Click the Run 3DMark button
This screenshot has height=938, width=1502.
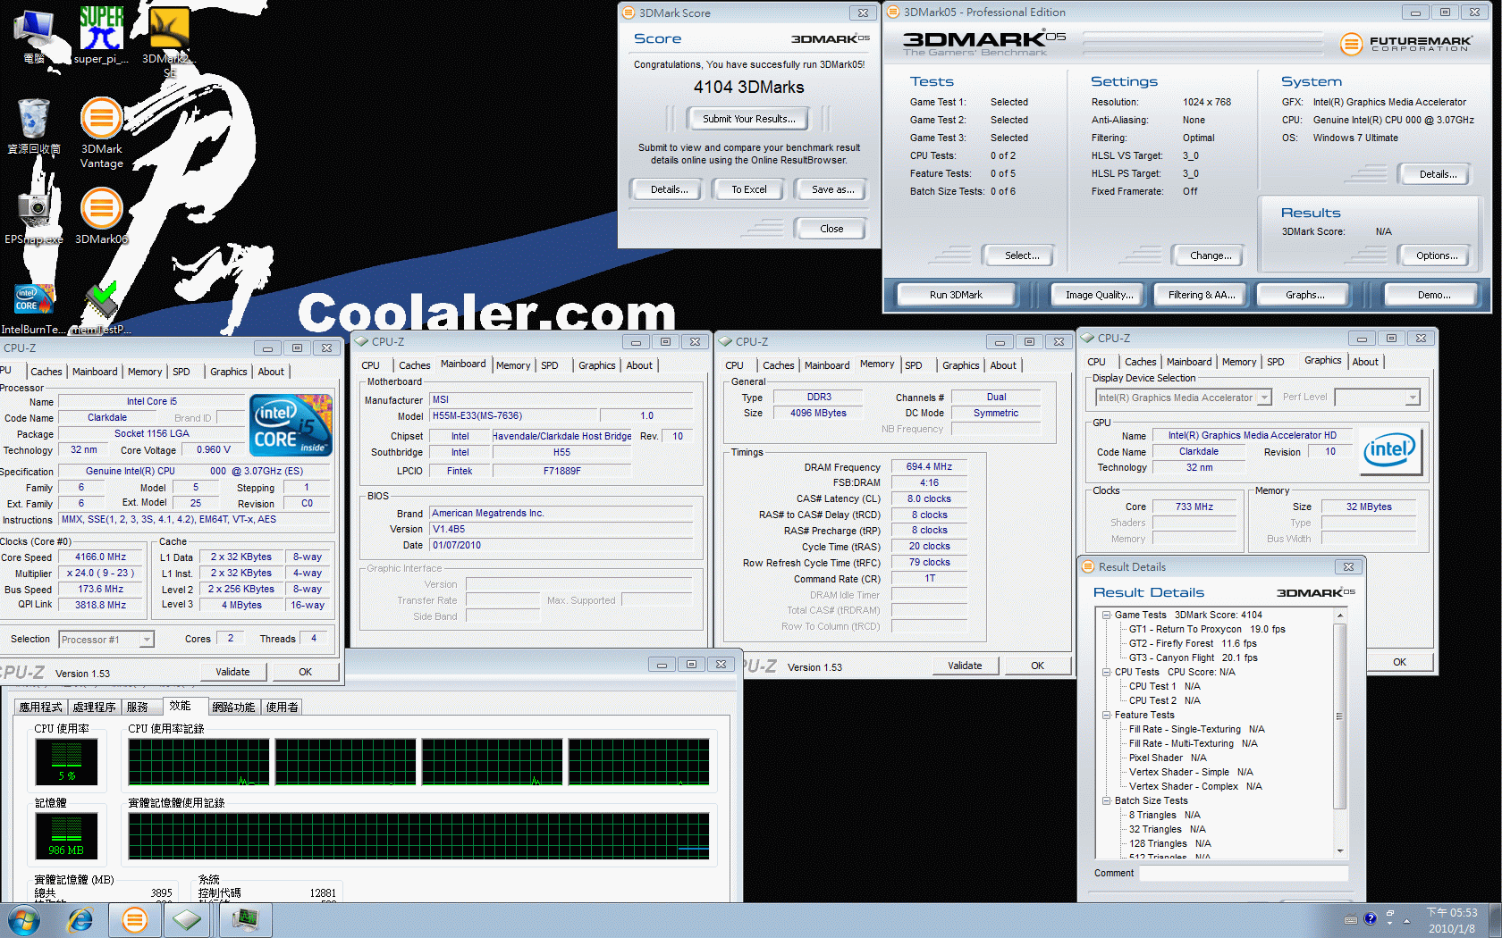pos(956,295)
